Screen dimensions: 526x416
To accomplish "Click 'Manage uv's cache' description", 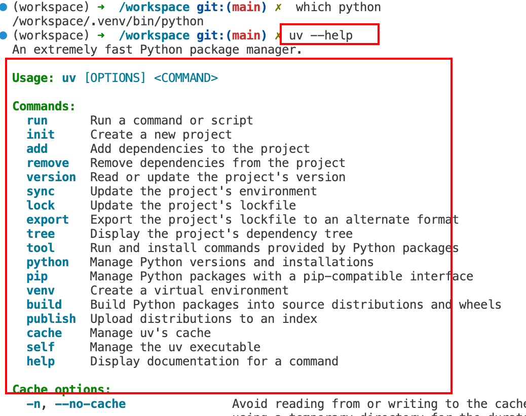I will (x=151, y=333).
